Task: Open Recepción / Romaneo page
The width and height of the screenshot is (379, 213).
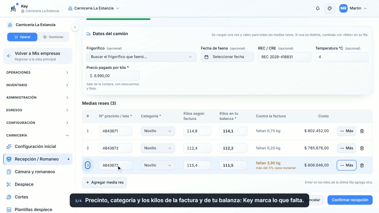Action: (x=38, y=159)
